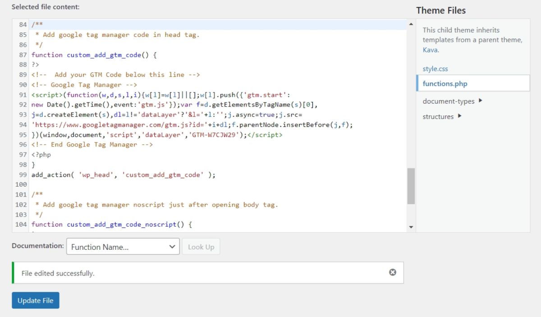
Task: Click the 'Google Tag Manager' comment on line 90
Action: click(x=84, y=85)
